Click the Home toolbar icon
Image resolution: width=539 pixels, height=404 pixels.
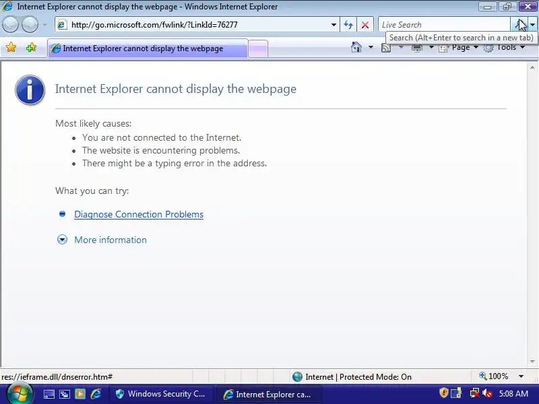click(356, 47)
